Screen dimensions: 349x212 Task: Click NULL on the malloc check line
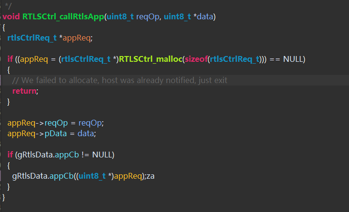pos(293,59)
